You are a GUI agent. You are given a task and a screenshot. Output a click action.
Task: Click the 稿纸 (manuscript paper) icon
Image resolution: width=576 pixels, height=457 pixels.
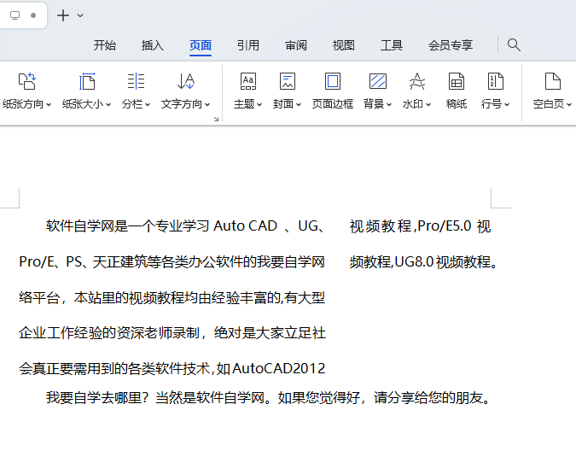coord(457,81)
